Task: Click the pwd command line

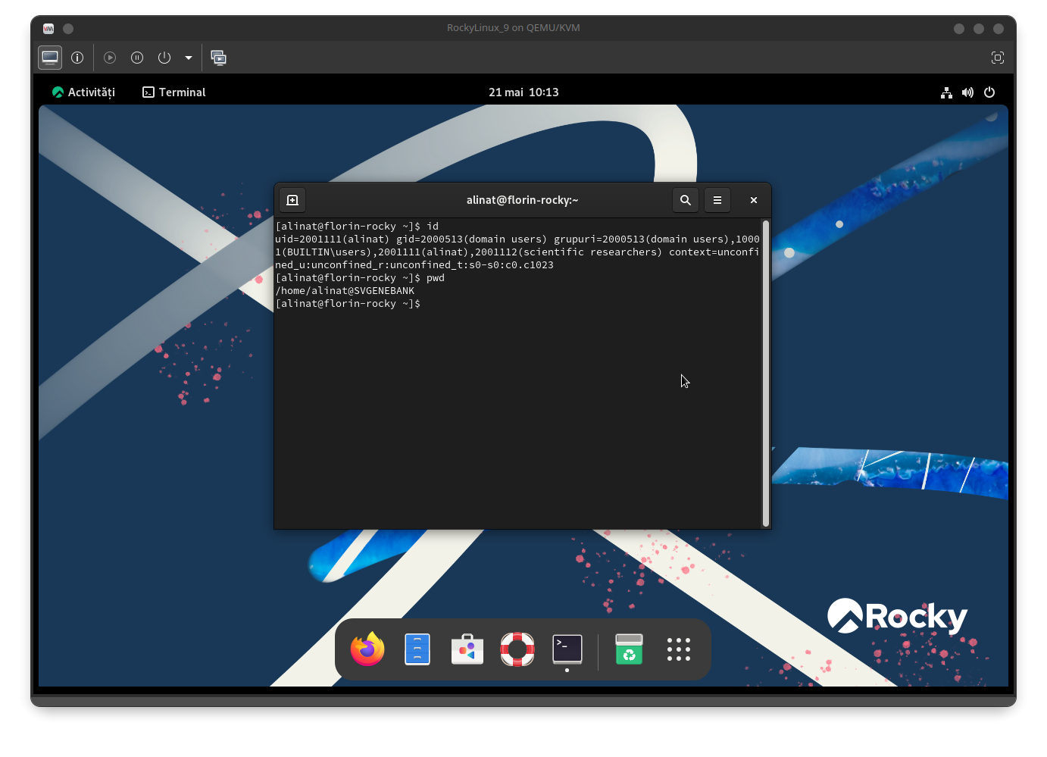Action: tap(360, 278)
